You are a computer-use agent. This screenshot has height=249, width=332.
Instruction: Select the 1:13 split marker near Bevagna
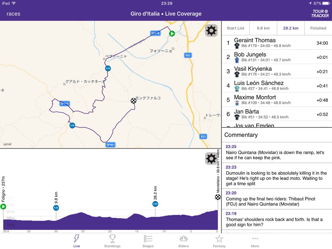(108, 68)
